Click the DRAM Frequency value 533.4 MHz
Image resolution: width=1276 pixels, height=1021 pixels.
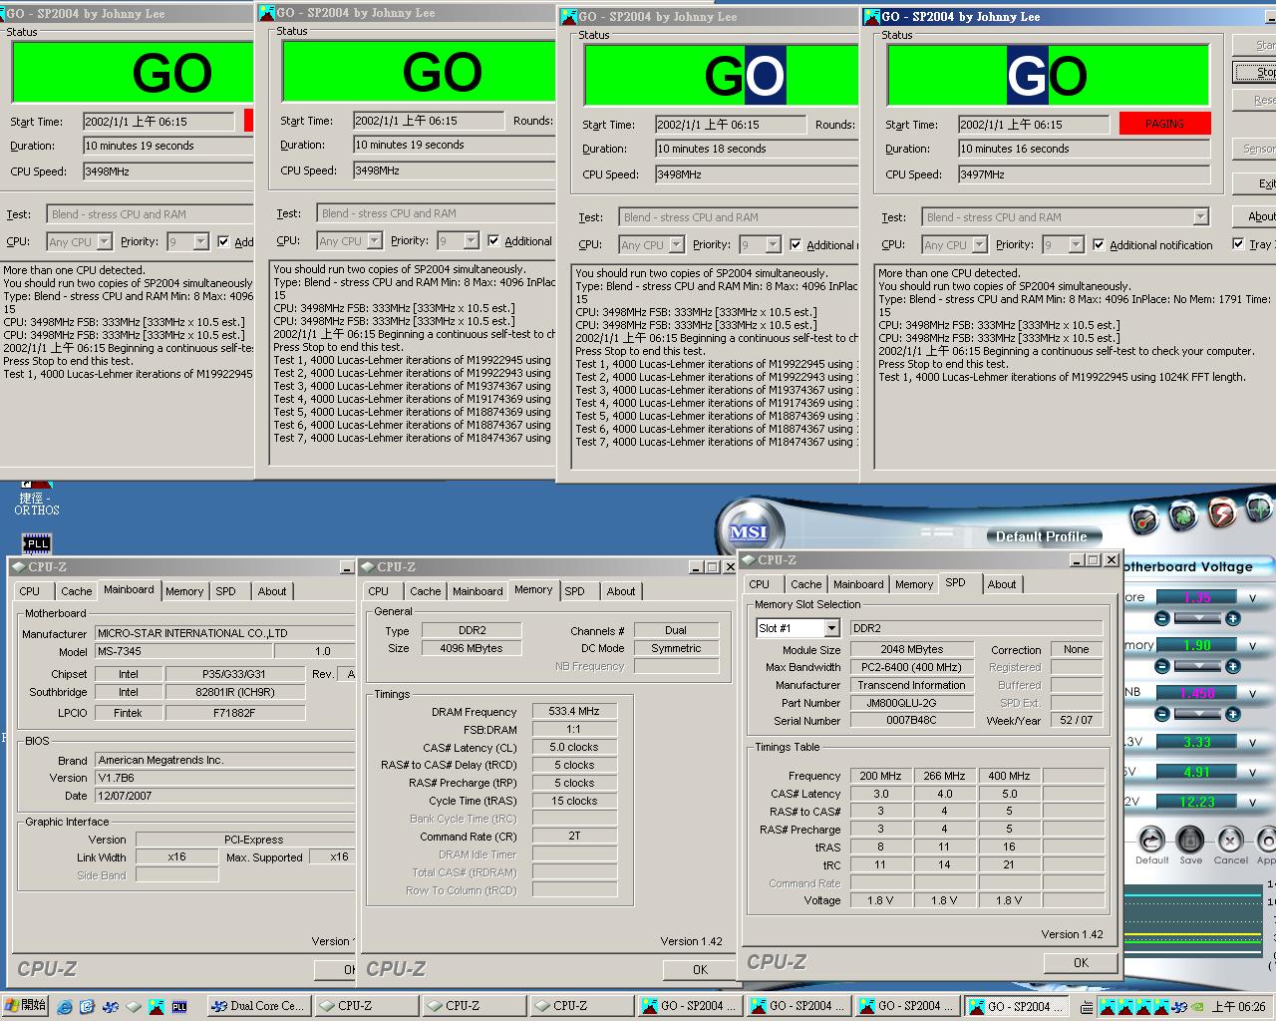(574, 711)
